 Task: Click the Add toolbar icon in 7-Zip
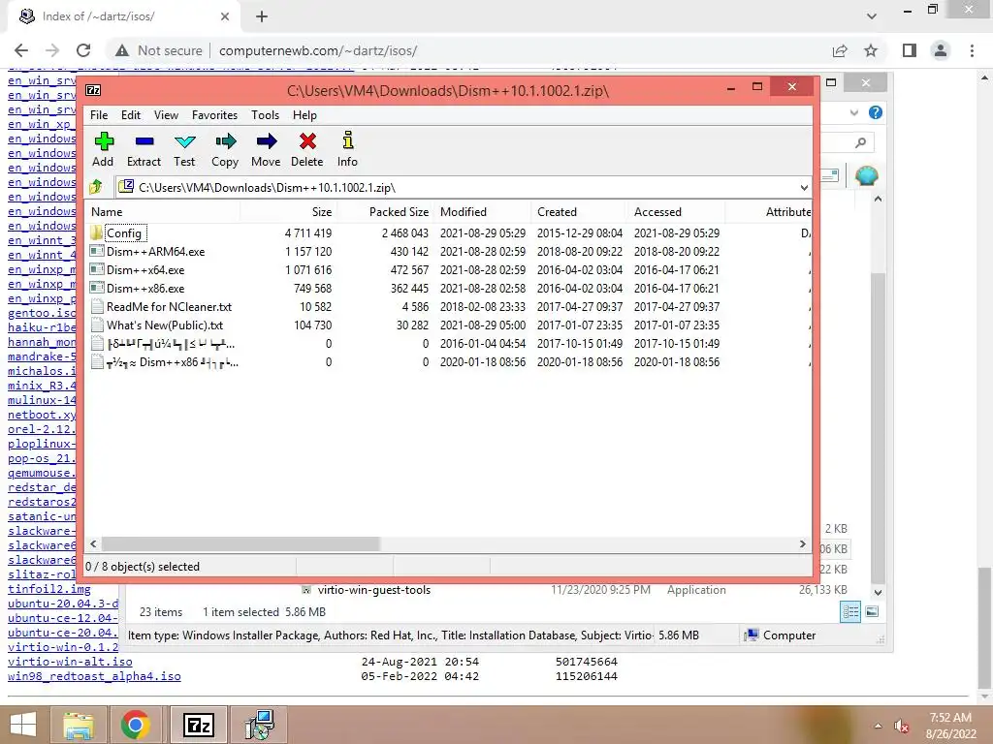pos(103,141)
